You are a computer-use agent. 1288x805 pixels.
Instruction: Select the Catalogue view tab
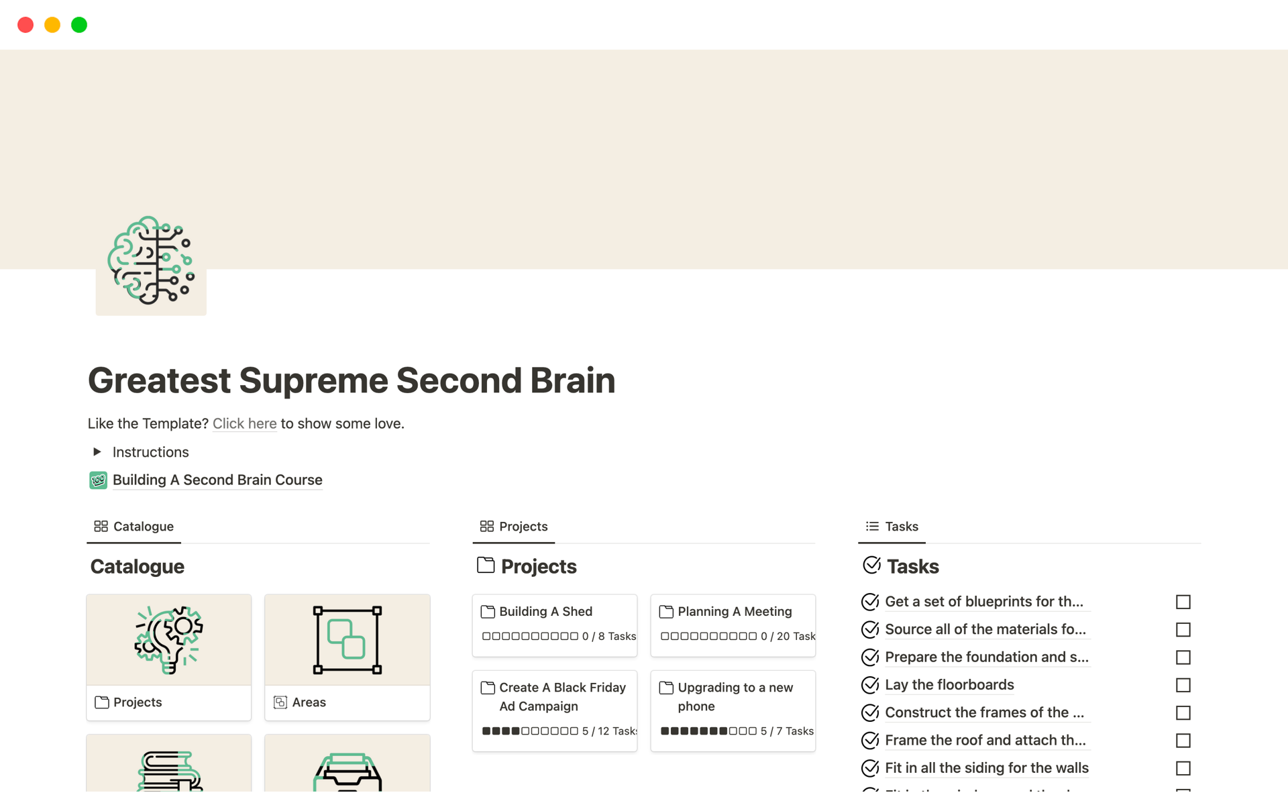pyautogui.click(x=134, y=527)
